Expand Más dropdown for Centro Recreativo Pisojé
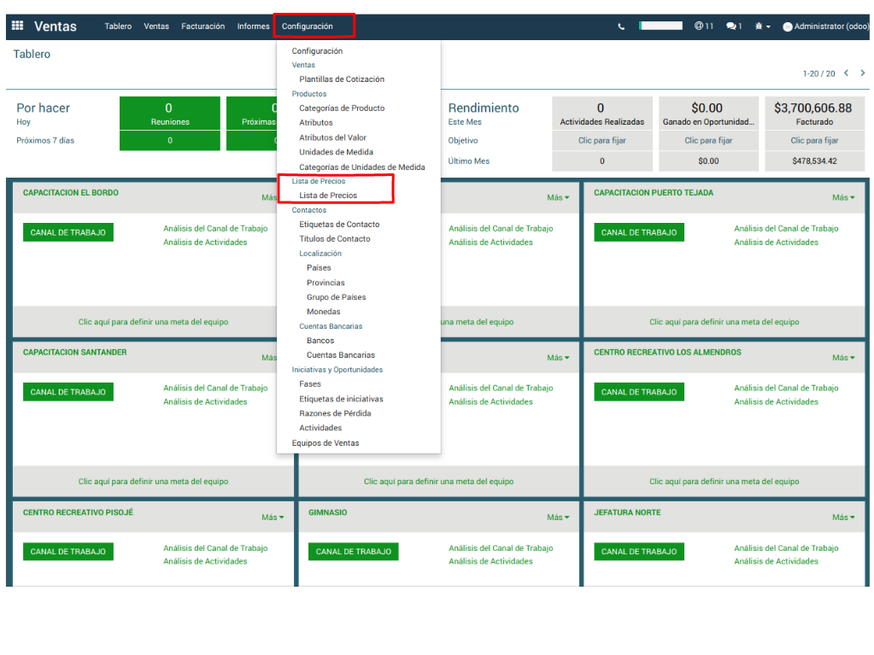874x655 pixels. click(273, 518)
